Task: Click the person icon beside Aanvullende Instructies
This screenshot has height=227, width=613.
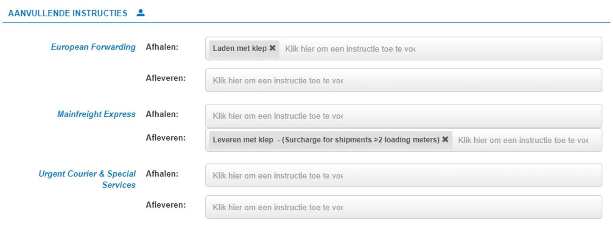Action: 140,13
